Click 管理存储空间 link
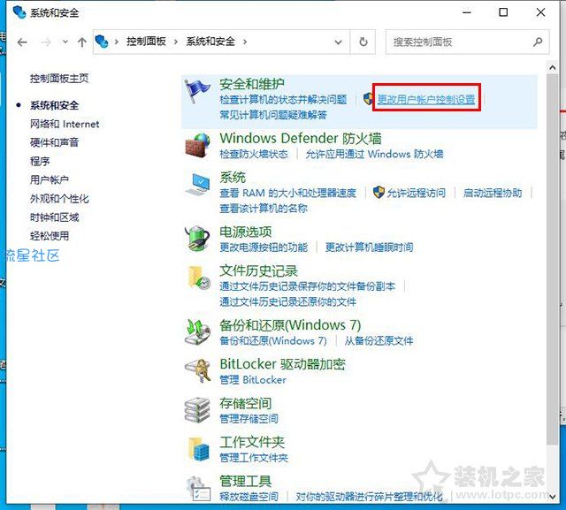 (x=249, y=418)
